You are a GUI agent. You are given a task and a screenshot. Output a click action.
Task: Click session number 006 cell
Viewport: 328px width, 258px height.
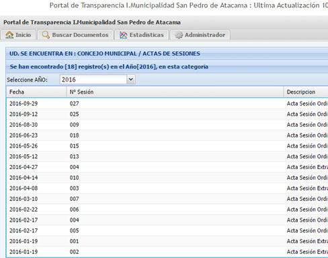74,209
